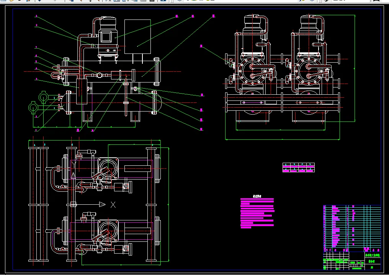This screenshot has height=275, width=389.
Task: Select the parts list table above the title block
Action: (352, 229)
